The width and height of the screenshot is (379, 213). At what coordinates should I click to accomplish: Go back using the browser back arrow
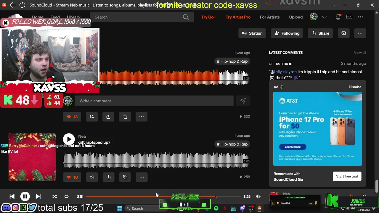(x=12, y=5)
